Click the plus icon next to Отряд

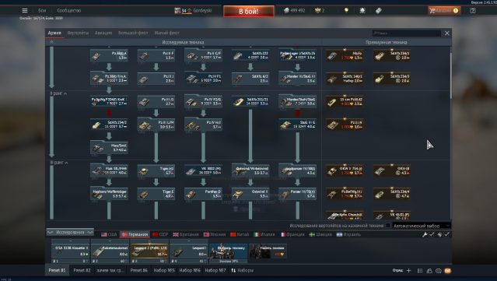pyautogui.click(x=408, y=271)
